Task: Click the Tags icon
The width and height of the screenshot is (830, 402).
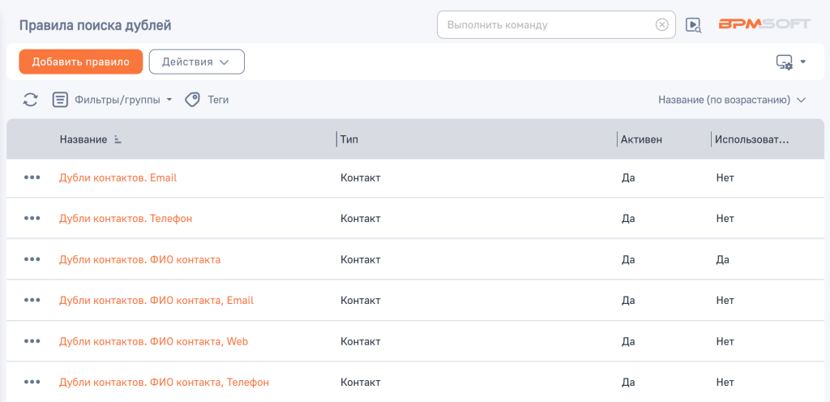Action: pos(193,100)
